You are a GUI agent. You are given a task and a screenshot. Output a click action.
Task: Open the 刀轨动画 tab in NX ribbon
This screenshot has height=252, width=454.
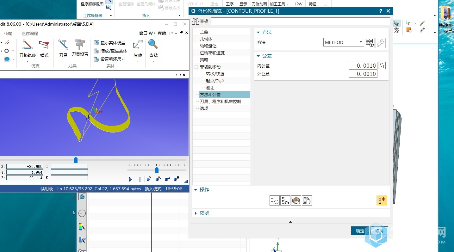coord(259,4)
